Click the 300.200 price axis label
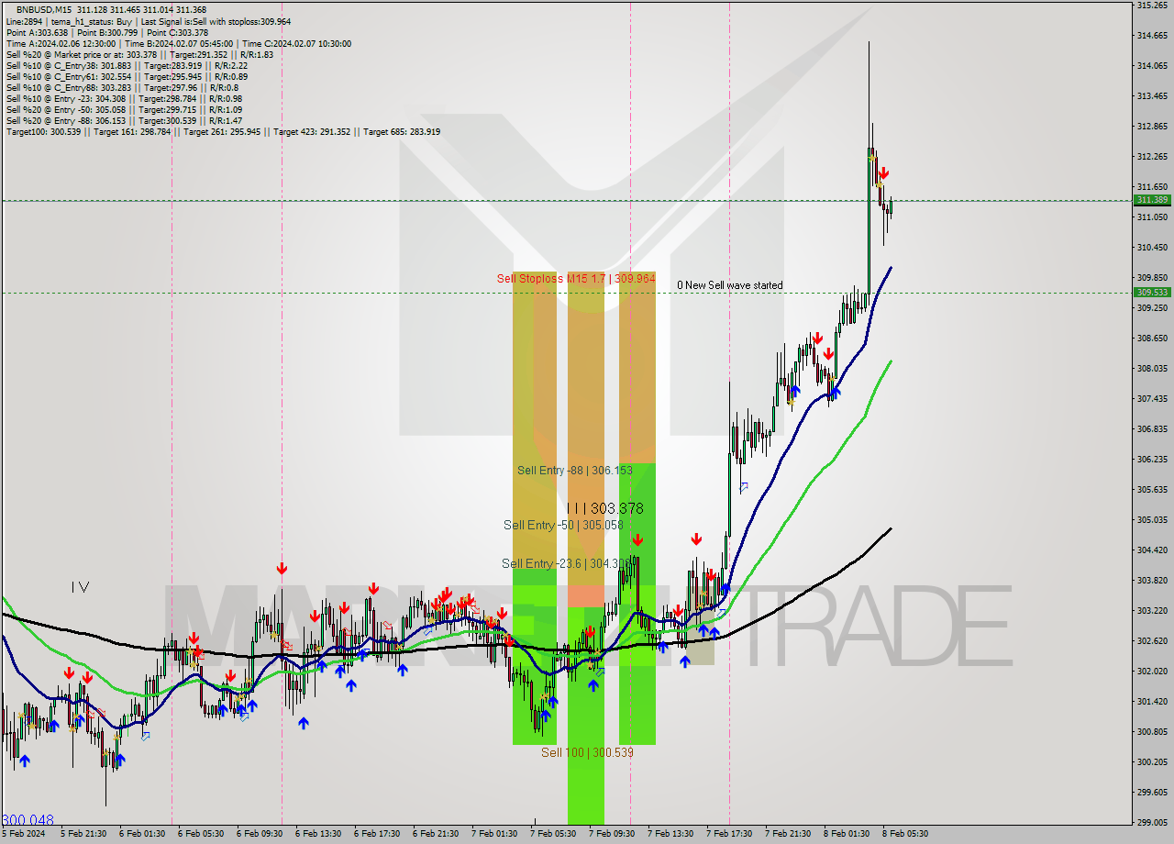 [1152, 762]
